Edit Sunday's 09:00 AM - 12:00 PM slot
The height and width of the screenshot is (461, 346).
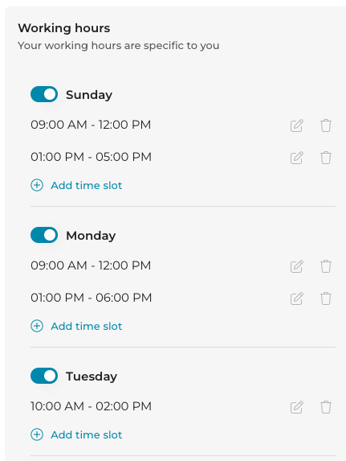click(x=297, y=126)
